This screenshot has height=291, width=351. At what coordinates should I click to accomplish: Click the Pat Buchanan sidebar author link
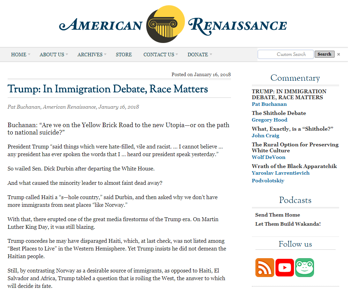[269, 104]
